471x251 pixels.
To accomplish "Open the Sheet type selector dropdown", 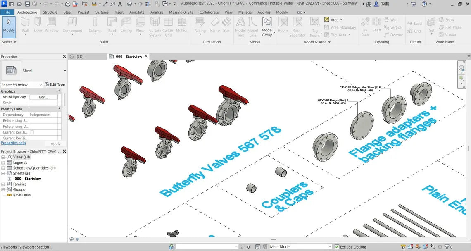I will click(x=64, y=71).
